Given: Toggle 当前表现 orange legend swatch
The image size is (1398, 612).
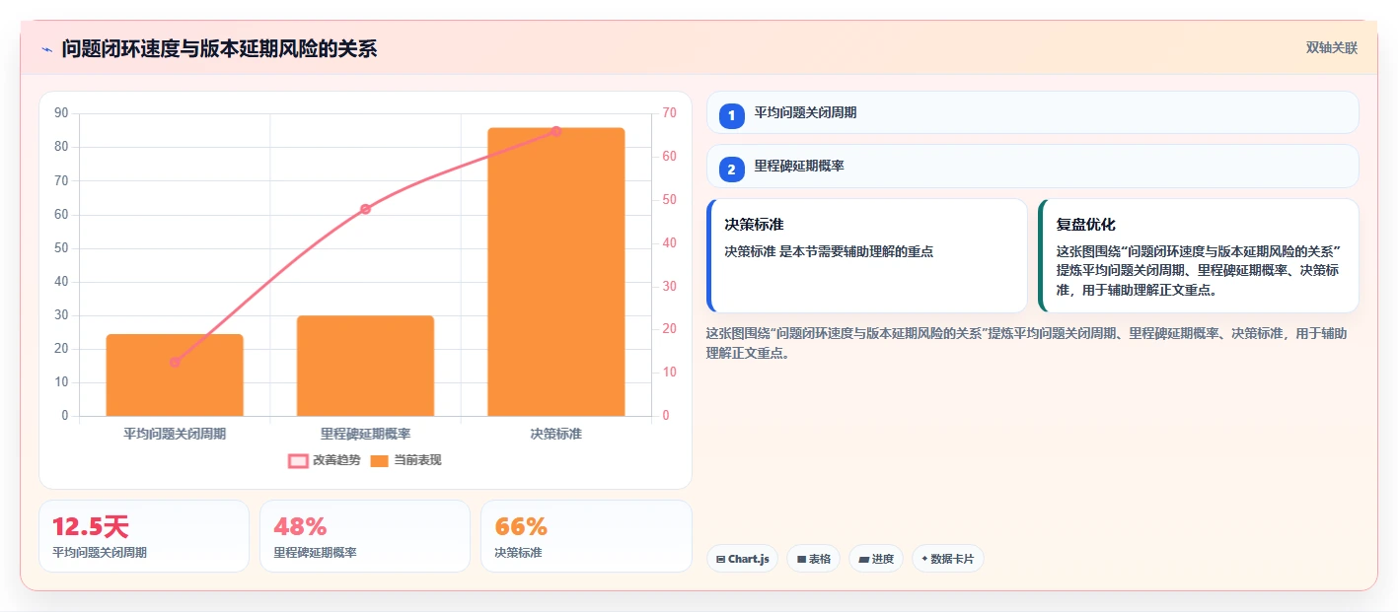Looking at the screenshot, I should click(x=379, y=460).
